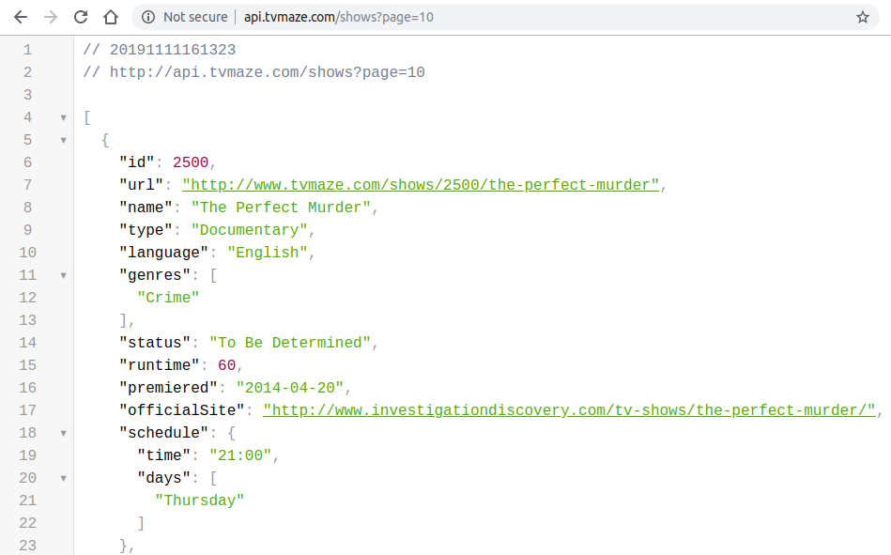Click line number 6 in the gutter

(27, 162)
